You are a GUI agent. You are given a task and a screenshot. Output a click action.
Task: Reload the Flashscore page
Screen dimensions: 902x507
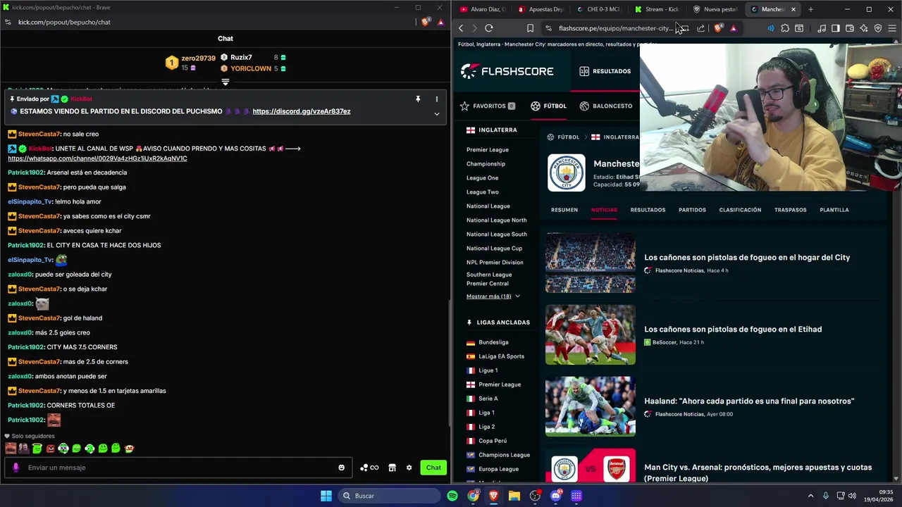coord(488,28)
